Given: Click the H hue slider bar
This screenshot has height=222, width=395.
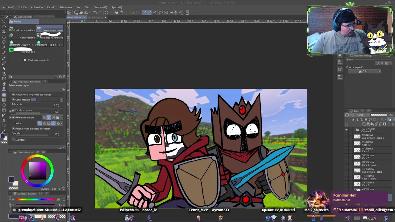Looking at the screenshot, I should click(36, 199).
